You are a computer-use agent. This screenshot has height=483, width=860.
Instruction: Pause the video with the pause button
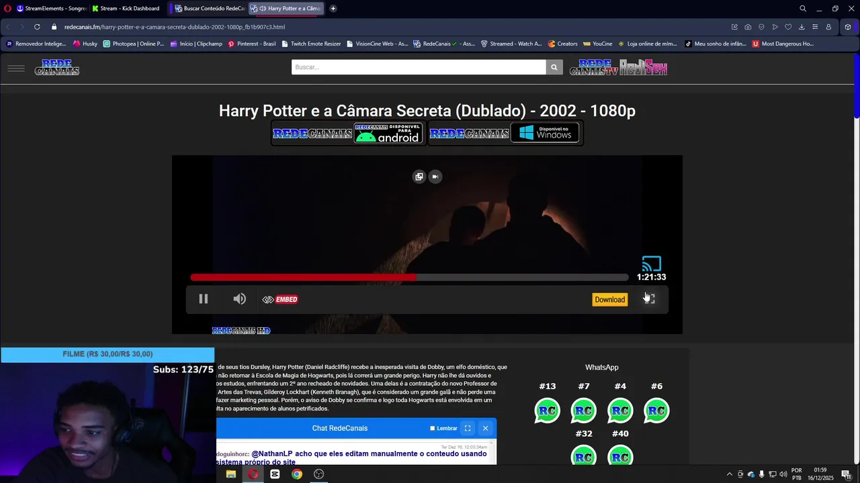pyautogui.click(x=204, y=299)
